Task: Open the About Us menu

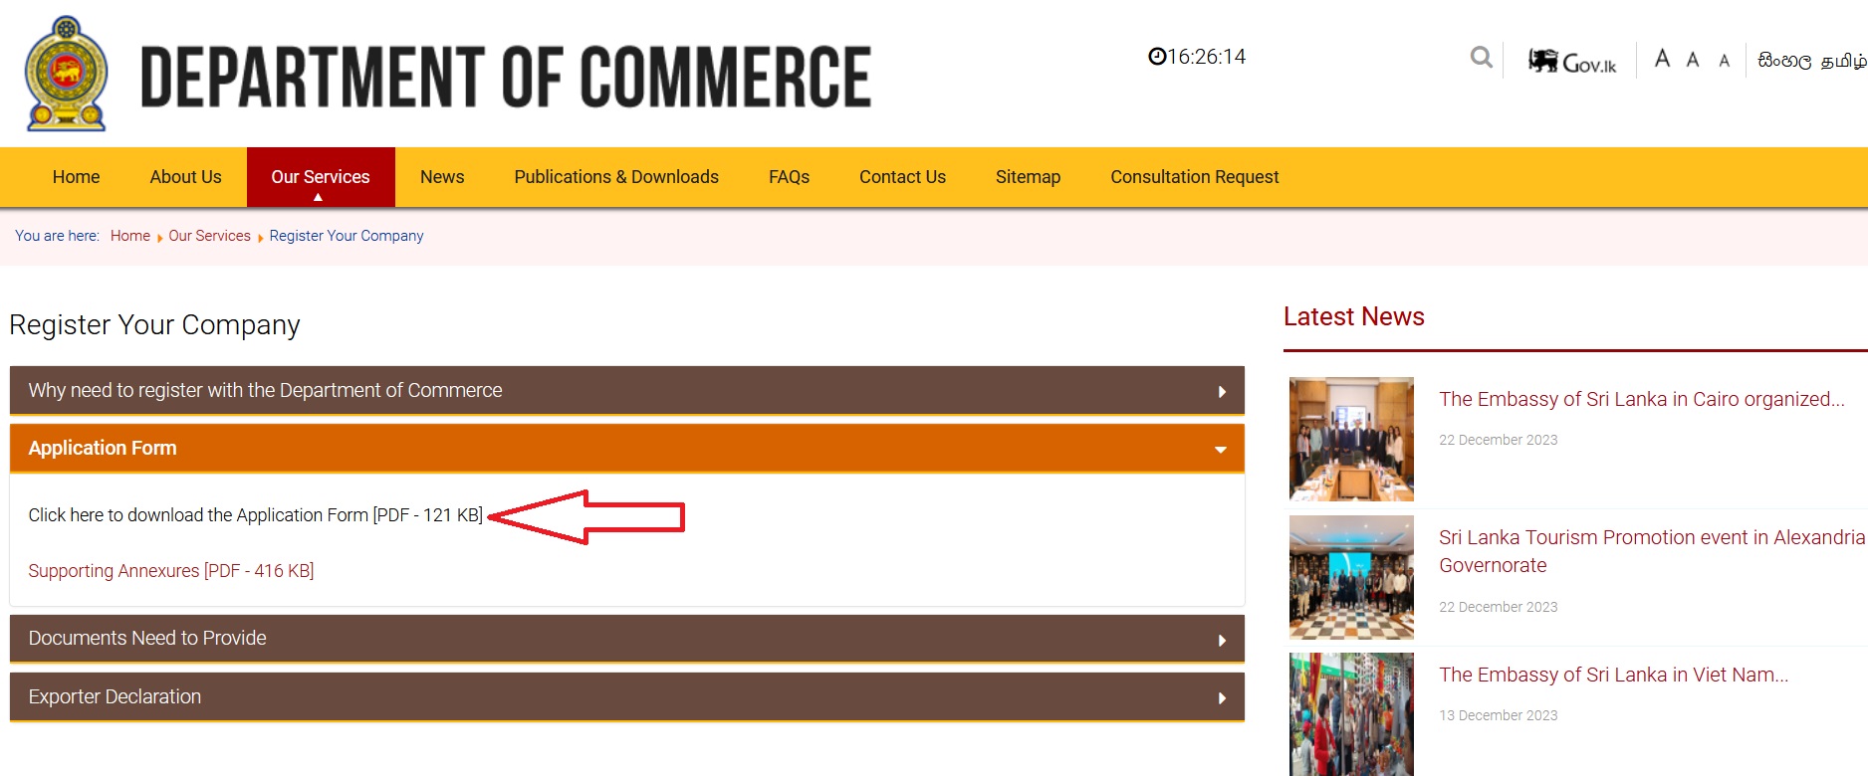Action: (x=185, y=177)
